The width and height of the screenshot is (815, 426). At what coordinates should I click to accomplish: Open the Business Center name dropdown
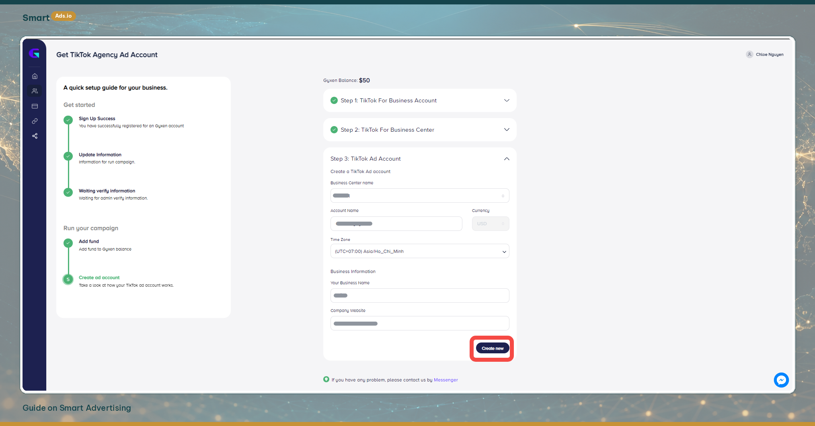[420, 196]
